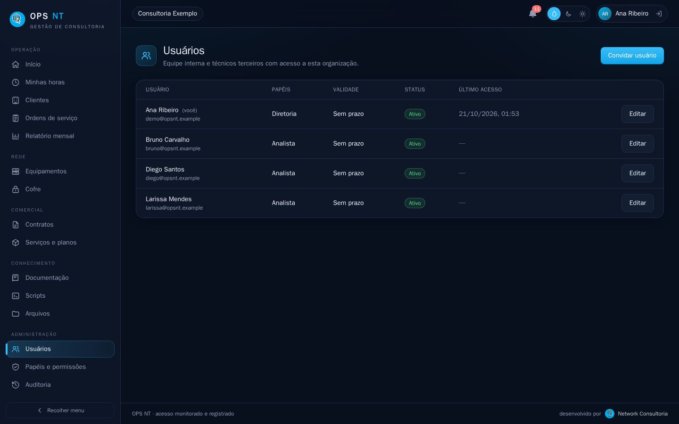Click the Convidar usuário button
The width and height of the screenshot is (679, 424).
pyautogui.click(x=632, y=56)
